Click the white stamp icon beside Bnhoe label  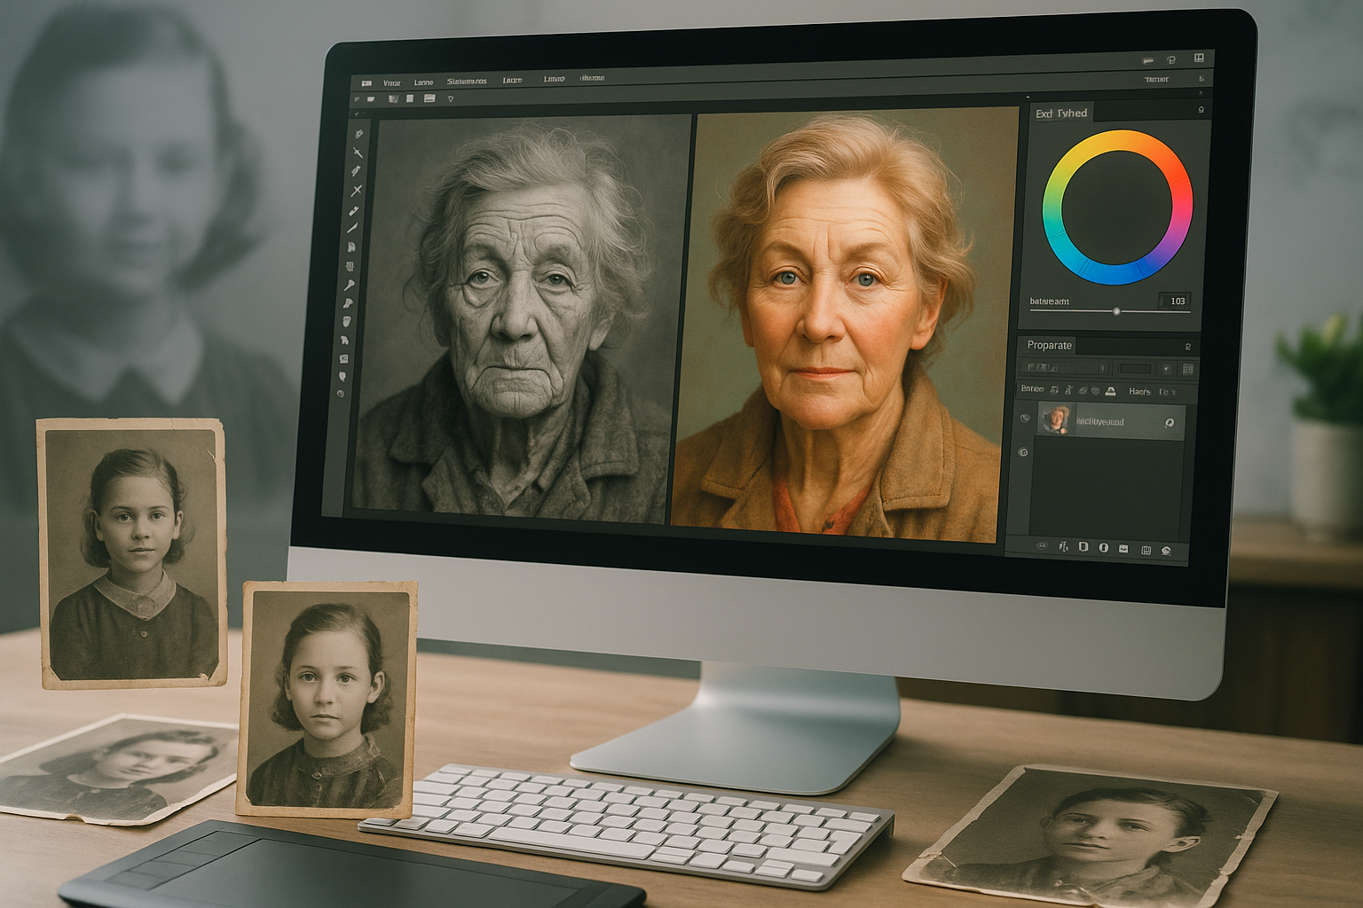click(x=1109, y=391)
